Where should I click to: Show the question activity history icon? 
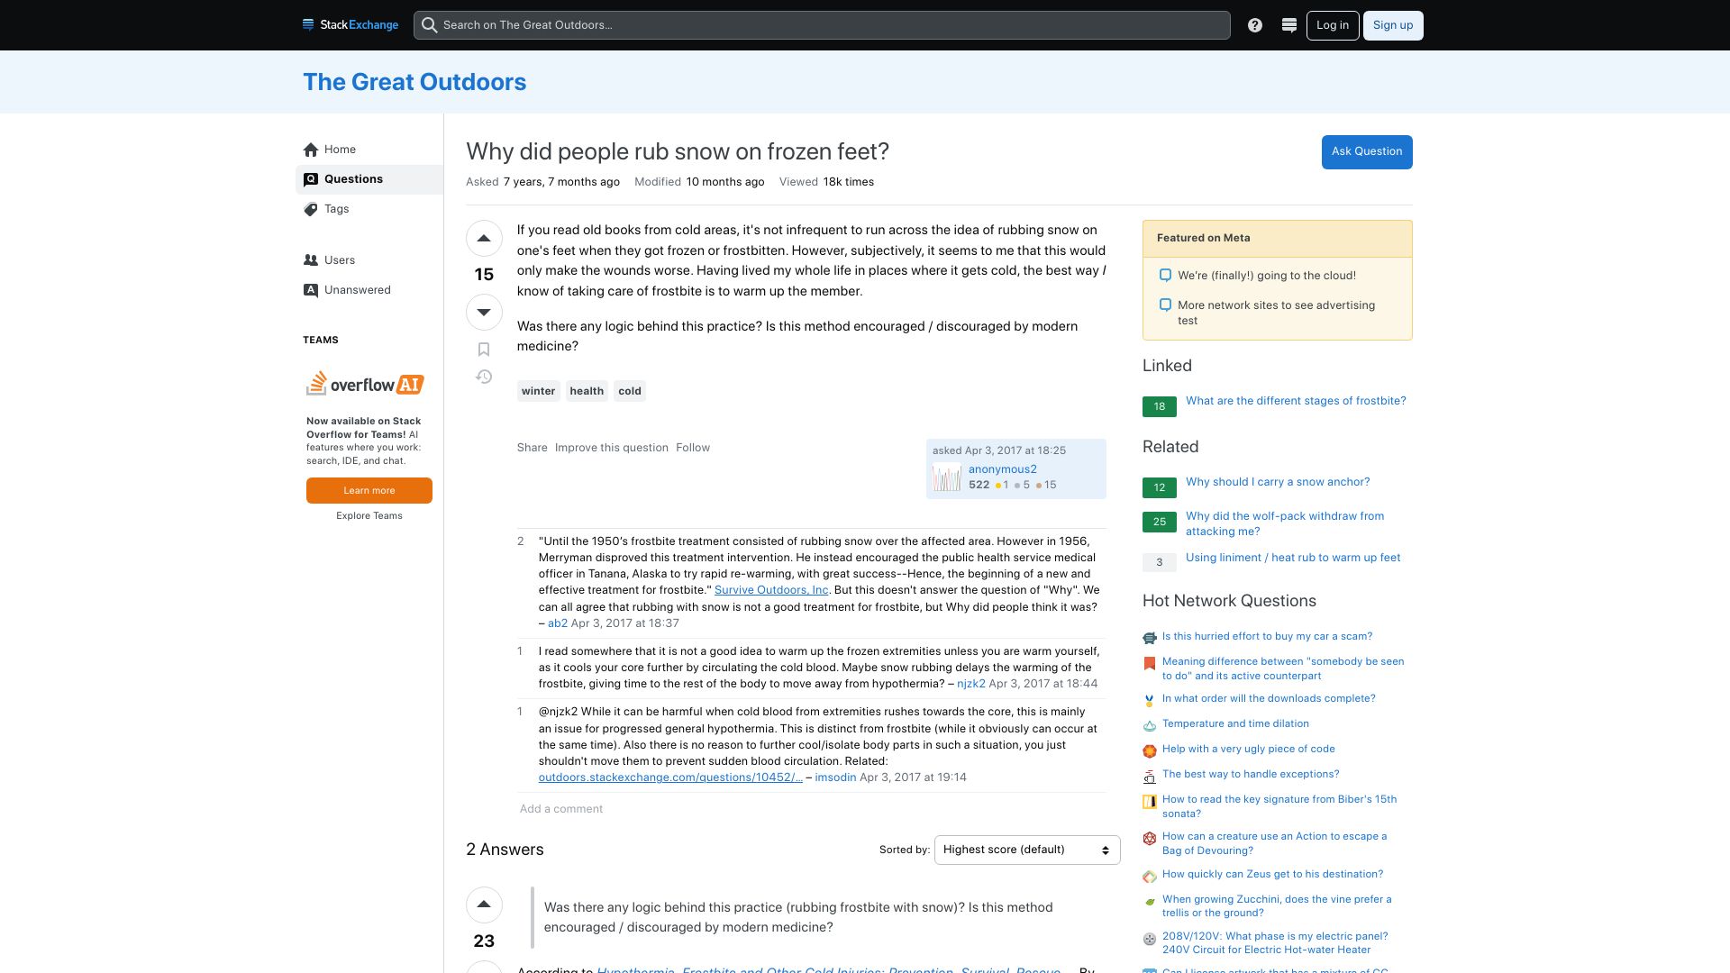[484, 377]
